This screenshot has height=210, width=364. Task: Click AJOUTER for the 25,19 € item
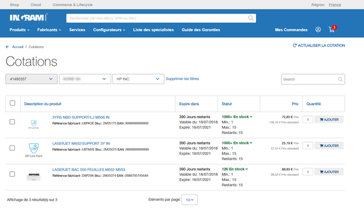(329, 146)
